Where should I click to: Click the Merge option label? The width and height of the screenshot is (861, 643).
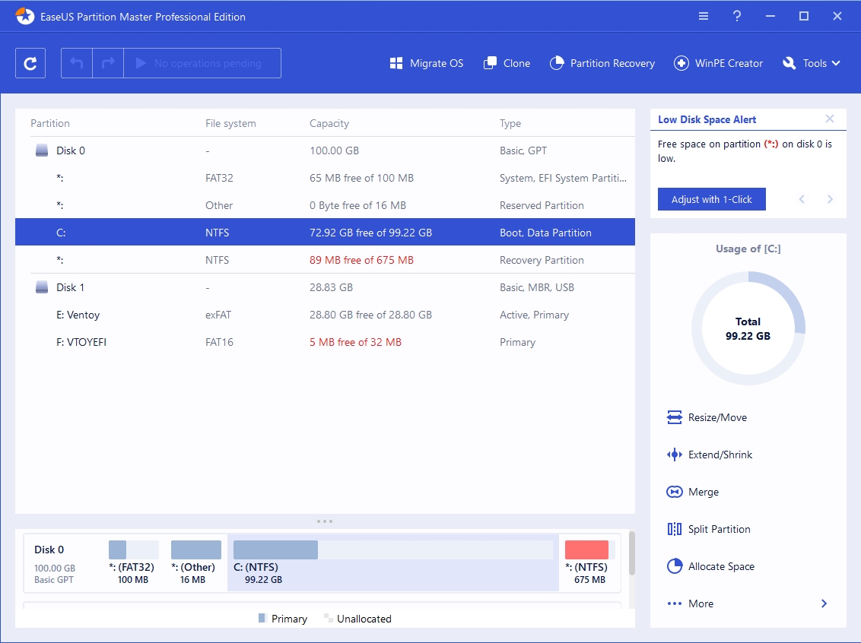[x=704, y=492]
